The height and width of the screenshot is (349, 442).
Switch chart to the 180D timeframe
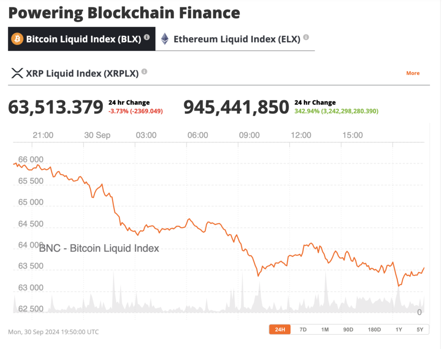(x=374, y=329)
